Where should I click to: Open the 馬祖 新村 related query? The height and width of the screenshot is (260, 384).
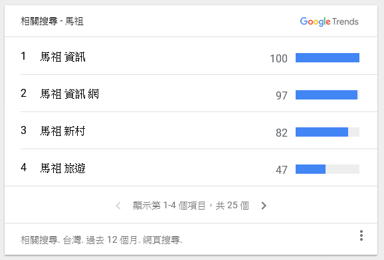tap(62, 131)
